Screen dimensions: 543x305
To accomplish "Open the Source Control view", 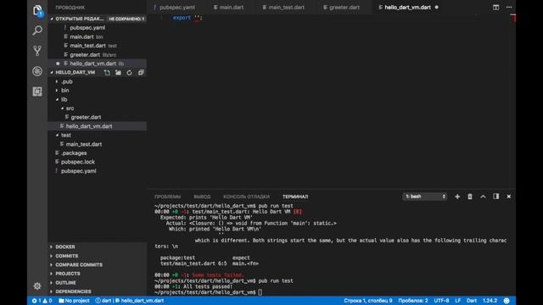I will [x=37, y=51].
